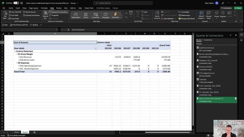The width and height of the screenshot is (244, 137).
Task: Sort descending Z to A
Action: tap(126, 17)
